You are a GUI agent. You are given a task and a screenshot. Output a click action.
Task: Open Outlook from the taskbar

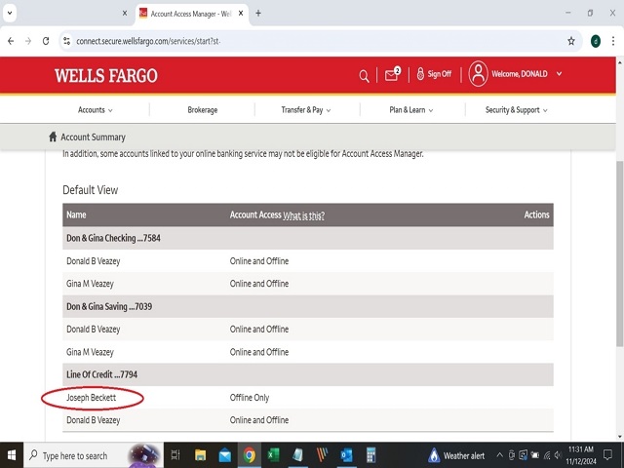[x=346, y=455]
